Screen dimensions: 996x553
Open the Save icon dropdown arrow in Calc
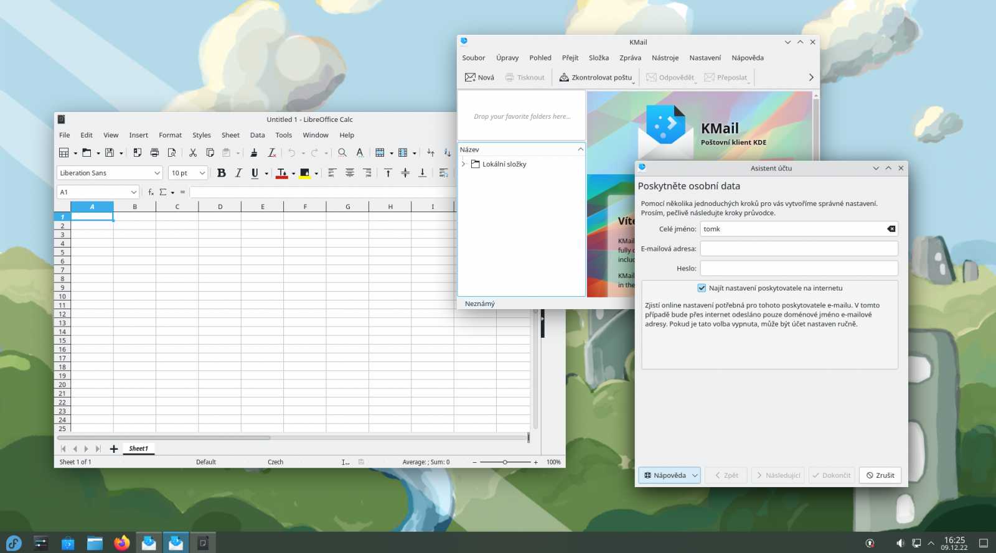pyautogui.click(x=121, y=153)
